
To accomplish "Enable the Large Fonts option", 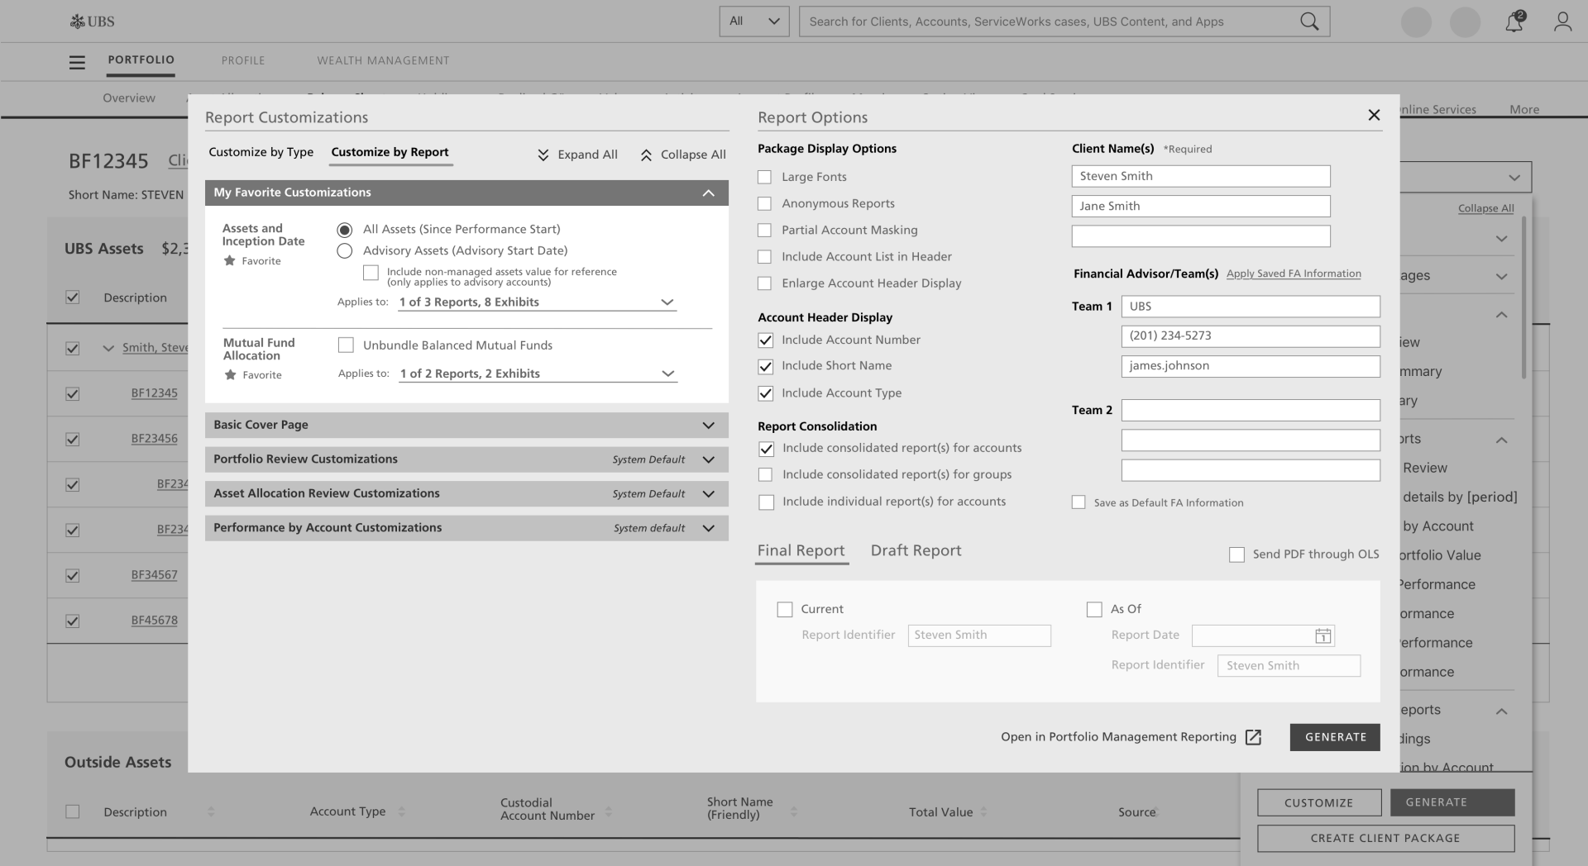I will click(764, 177).
